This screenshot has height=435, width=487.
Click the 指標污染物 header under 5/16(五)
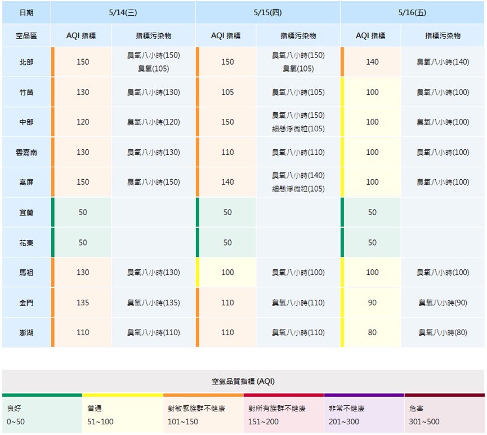(443, 35)
